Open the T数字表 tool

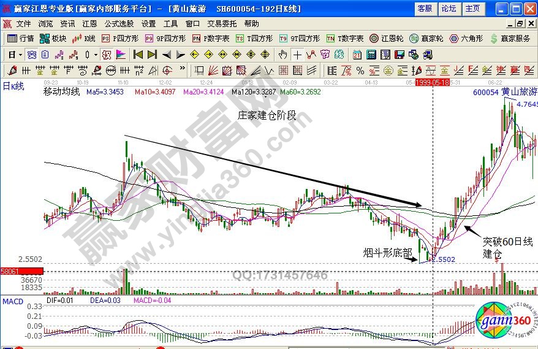click(345, 39)
